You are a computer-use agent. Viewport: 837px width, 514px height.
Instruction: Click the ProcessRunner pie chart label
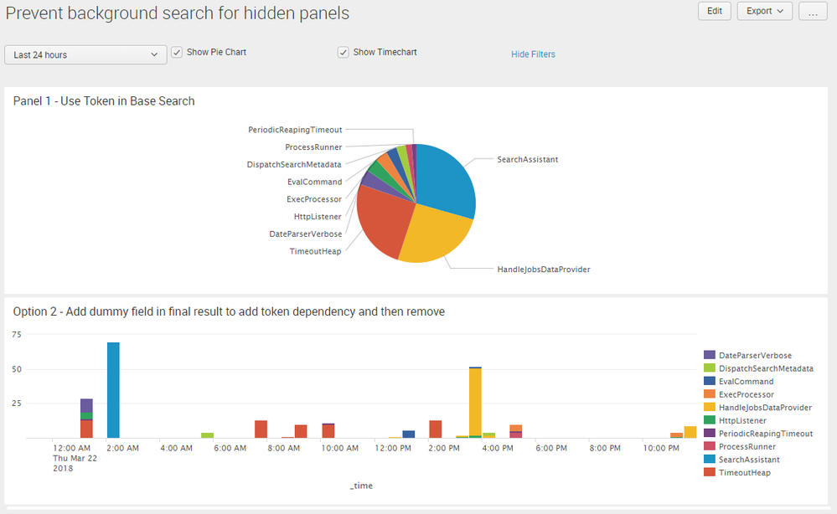[313, 147]
